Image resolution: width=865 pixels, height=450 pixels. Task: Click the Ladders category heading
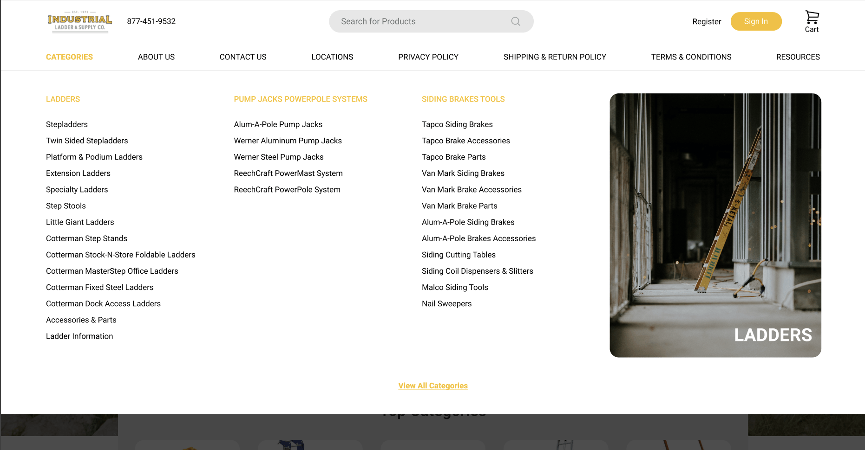tap(63, 99)
